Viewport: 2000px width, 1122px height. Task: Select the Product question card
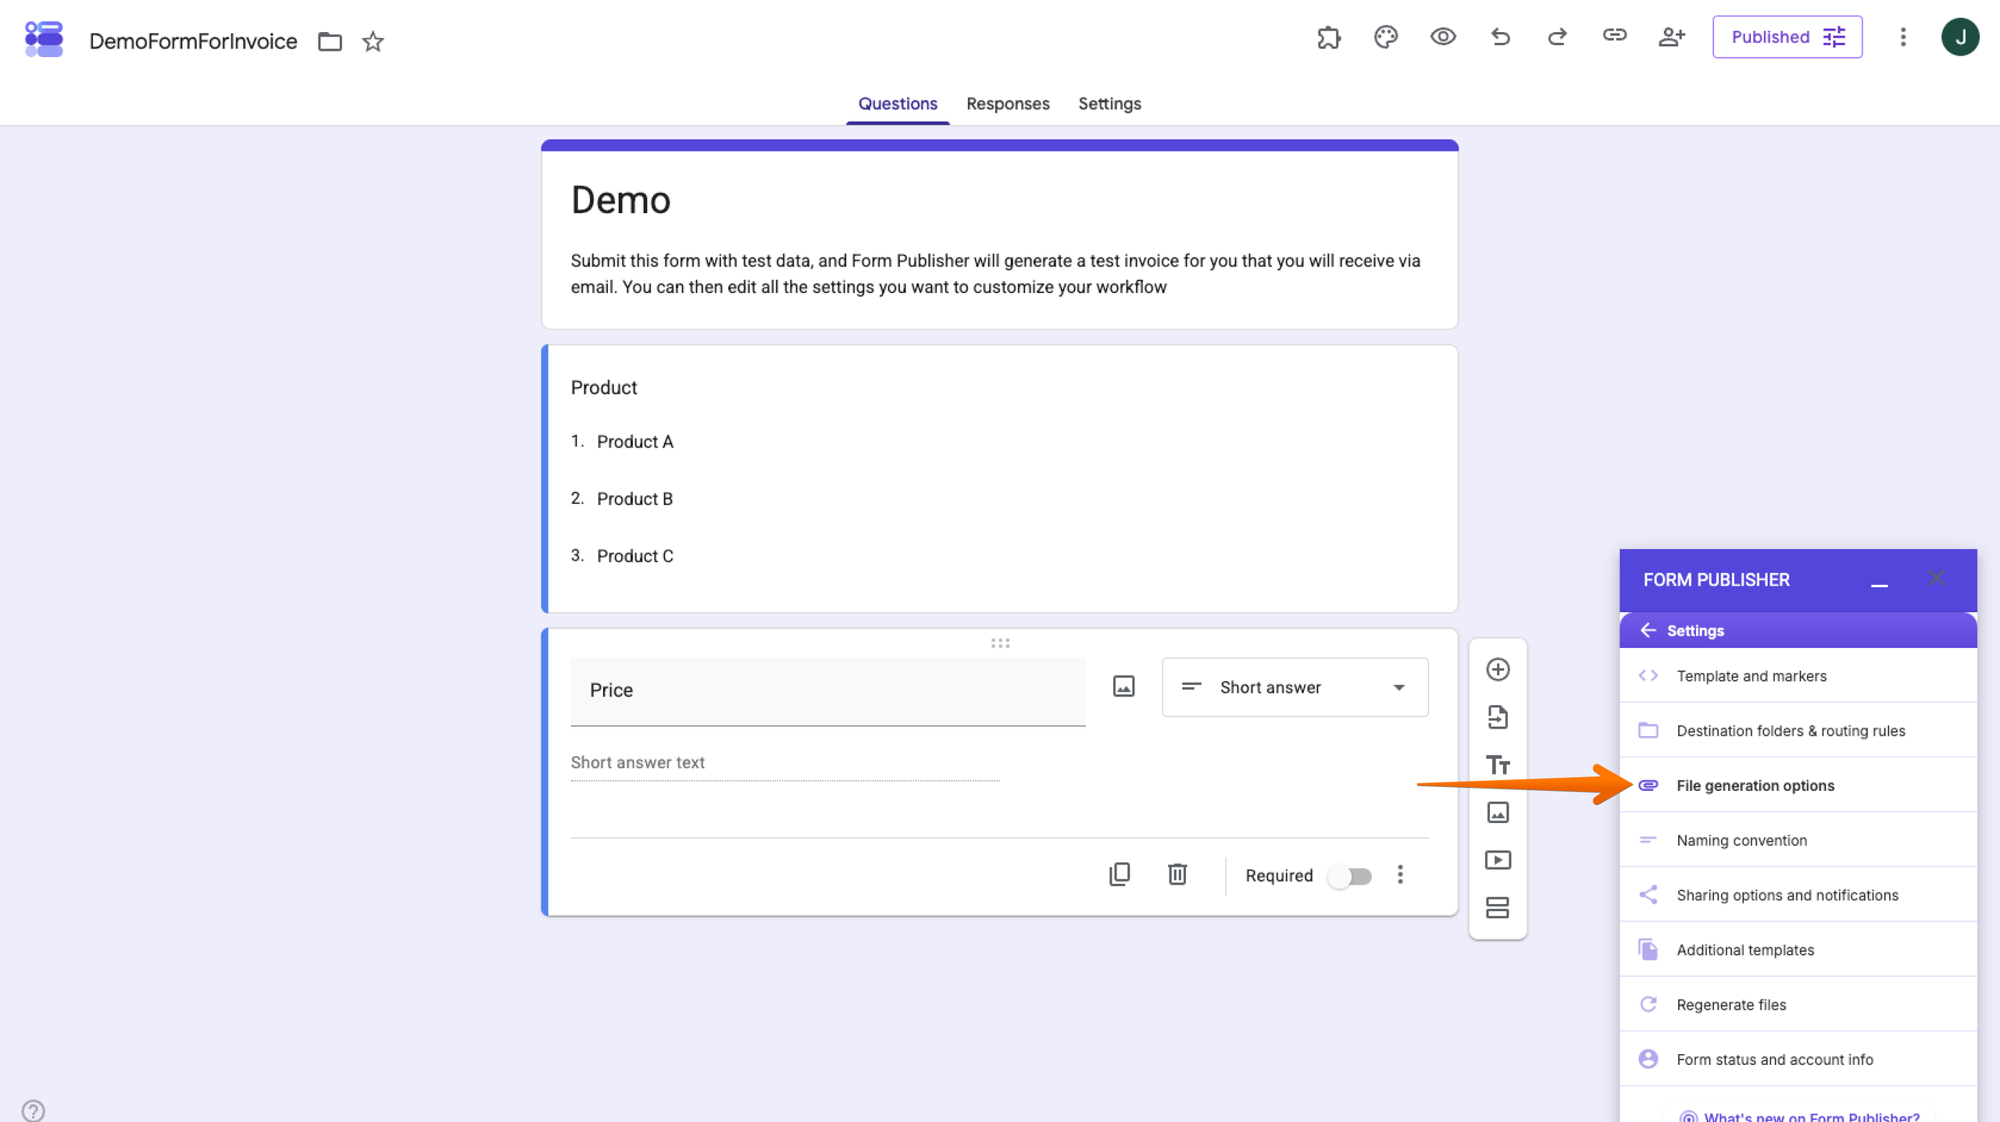pos(999,479)
